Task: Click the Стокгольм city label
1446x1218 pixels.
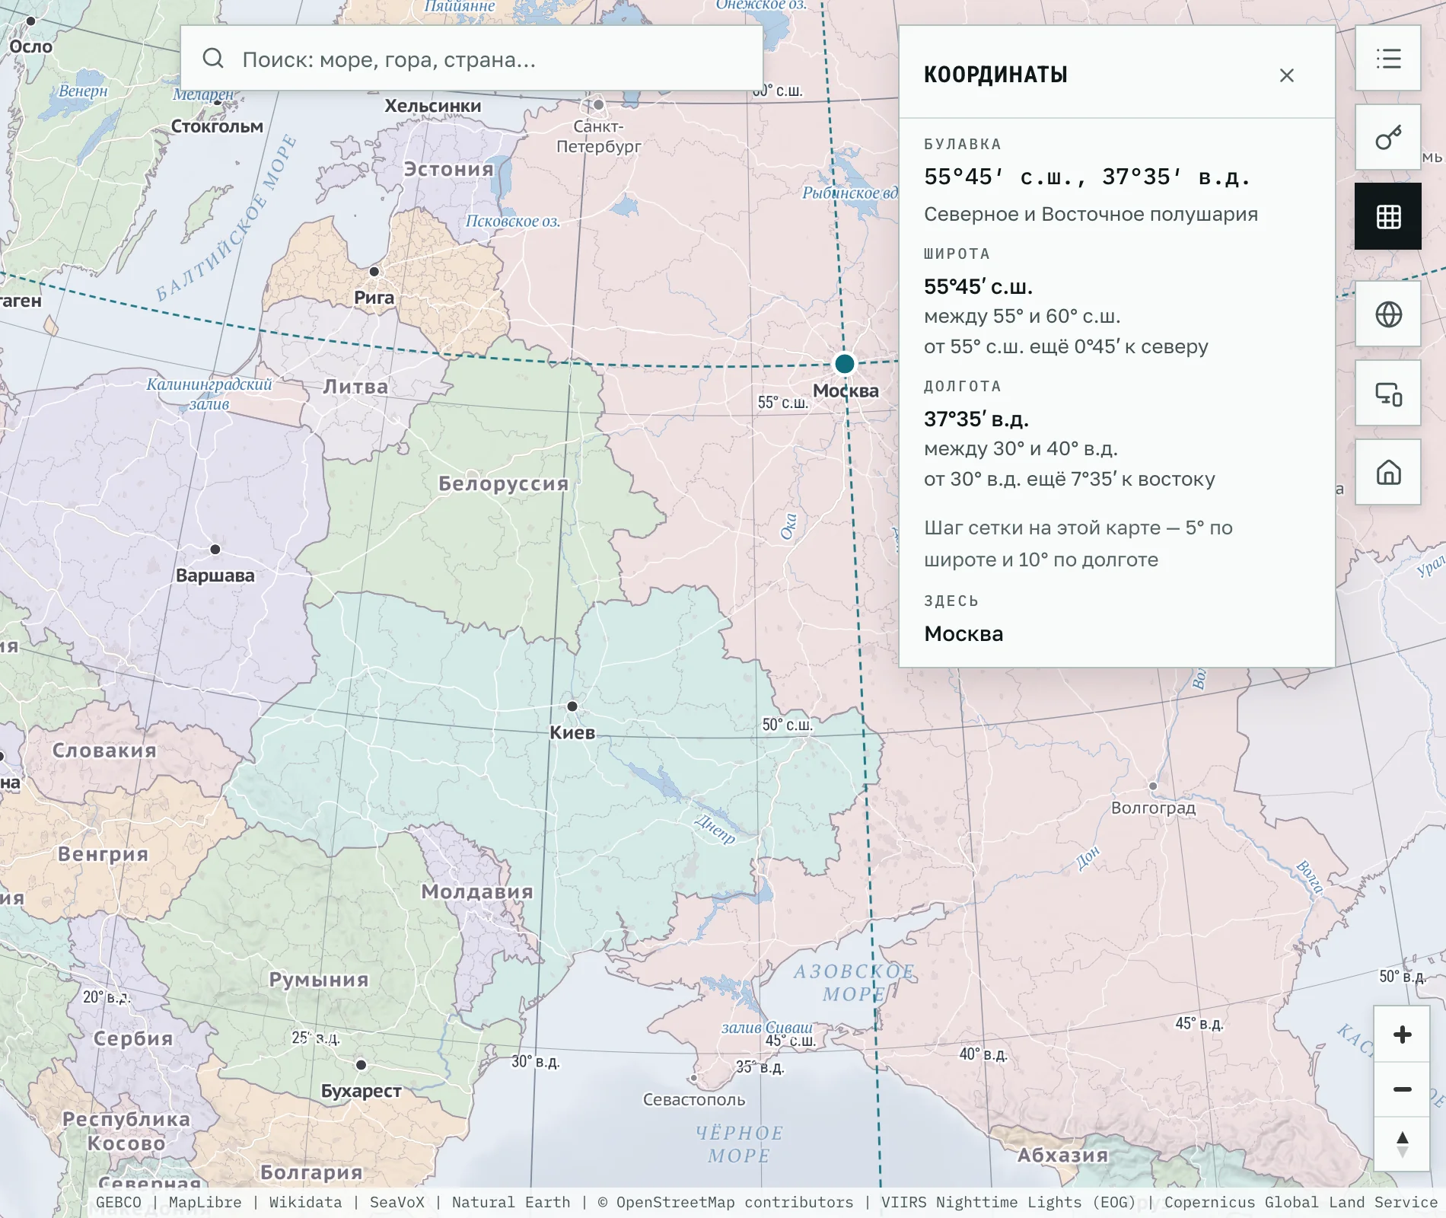Action: [217, 126]
